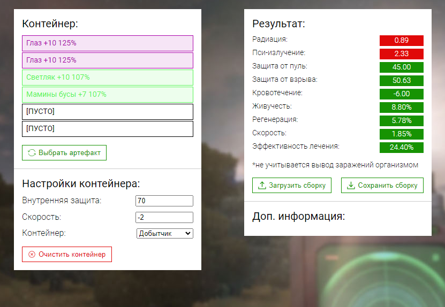Click the download icon in Сохранить сборку

tap(351, 186)
